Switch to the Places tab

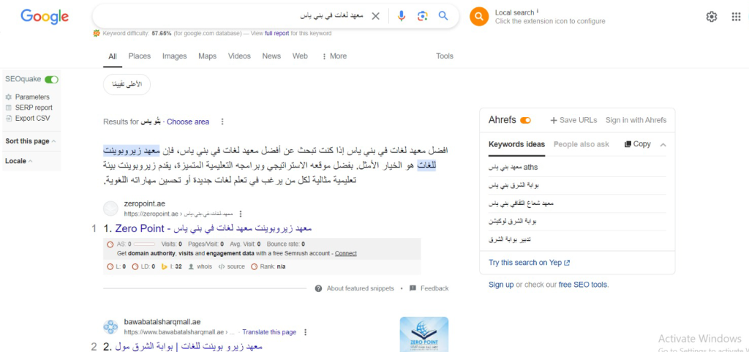tap(140, 56)
